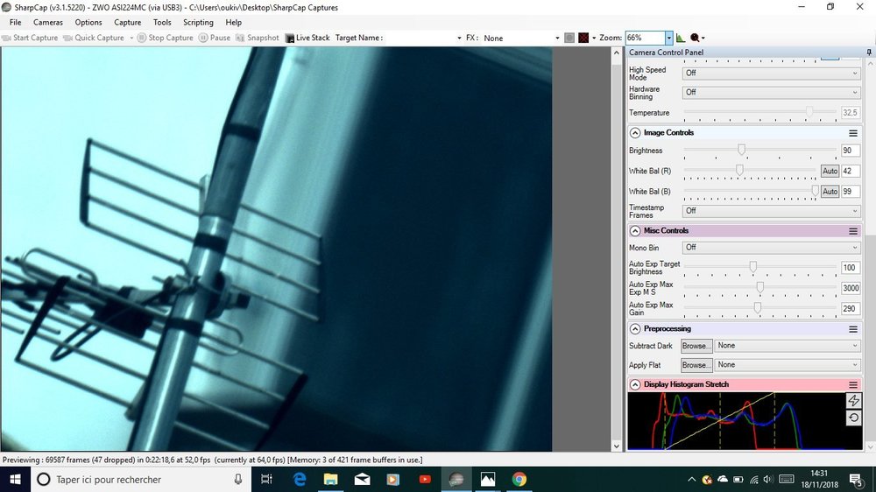Open File Explorer from the taskbar

pyautogui.click(x=331, y=479)
